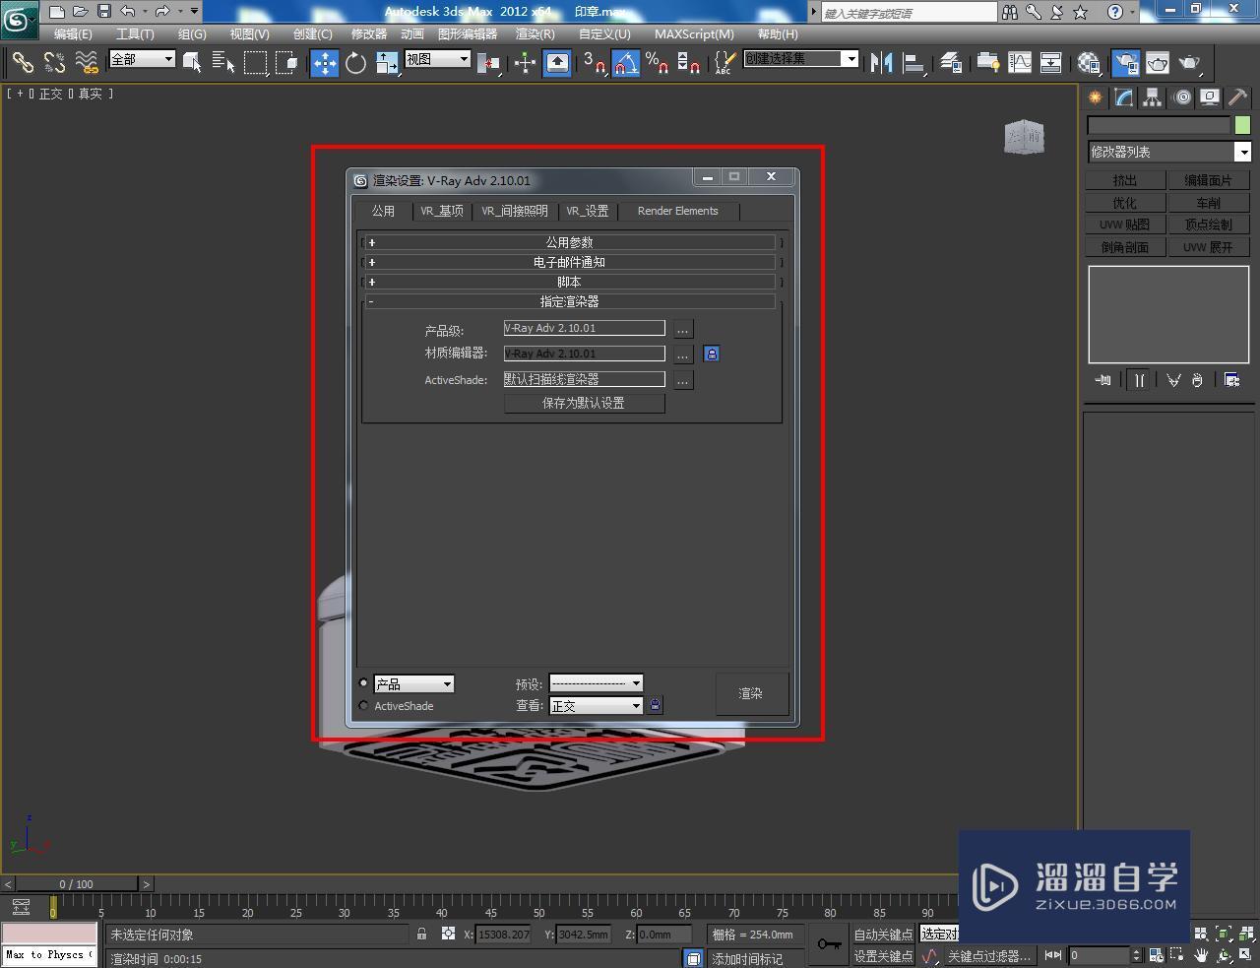
Task: Select the 产品 render mode radio button
Action: (x=363, y=683)
